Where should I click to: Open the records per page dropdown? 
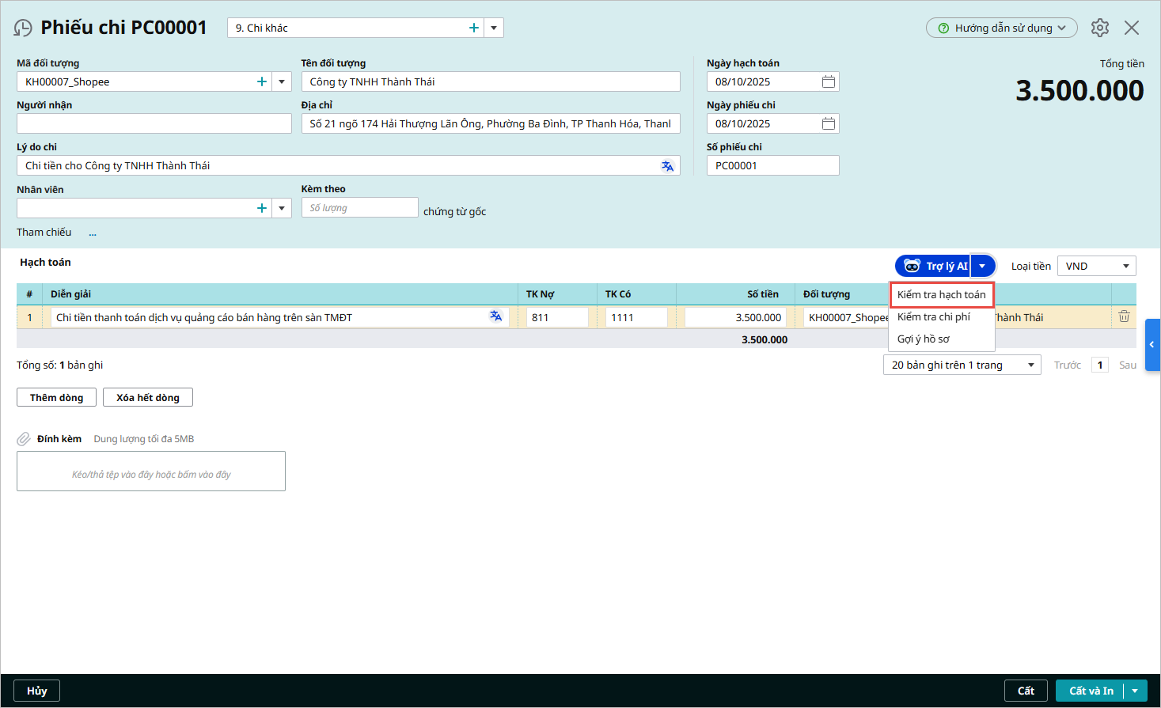(1030, 365)
